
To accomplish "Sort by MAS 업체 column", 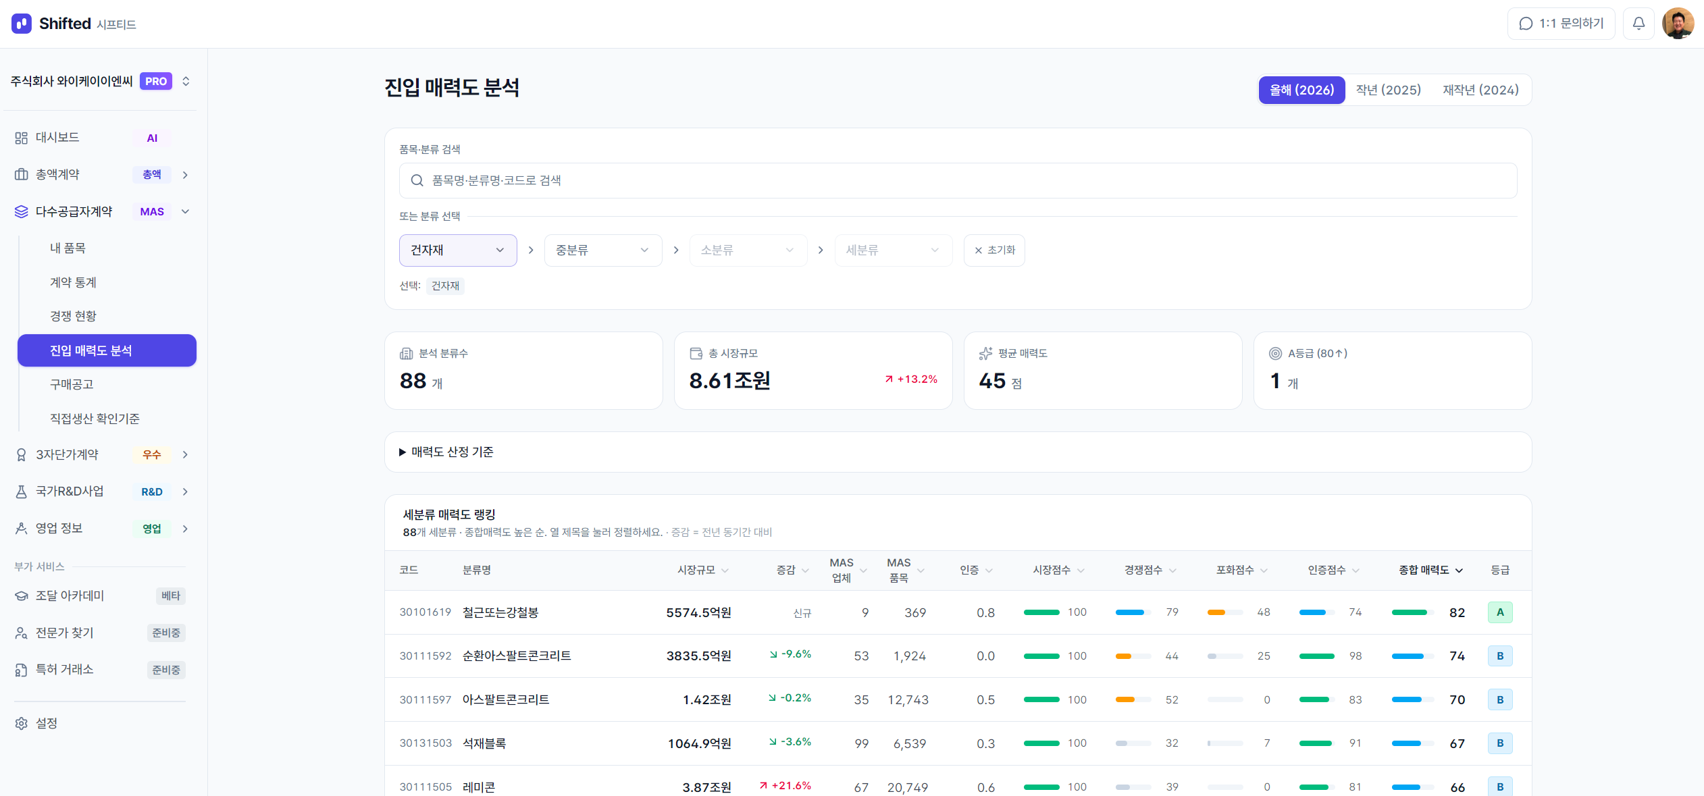I will (x=848, y=571).
